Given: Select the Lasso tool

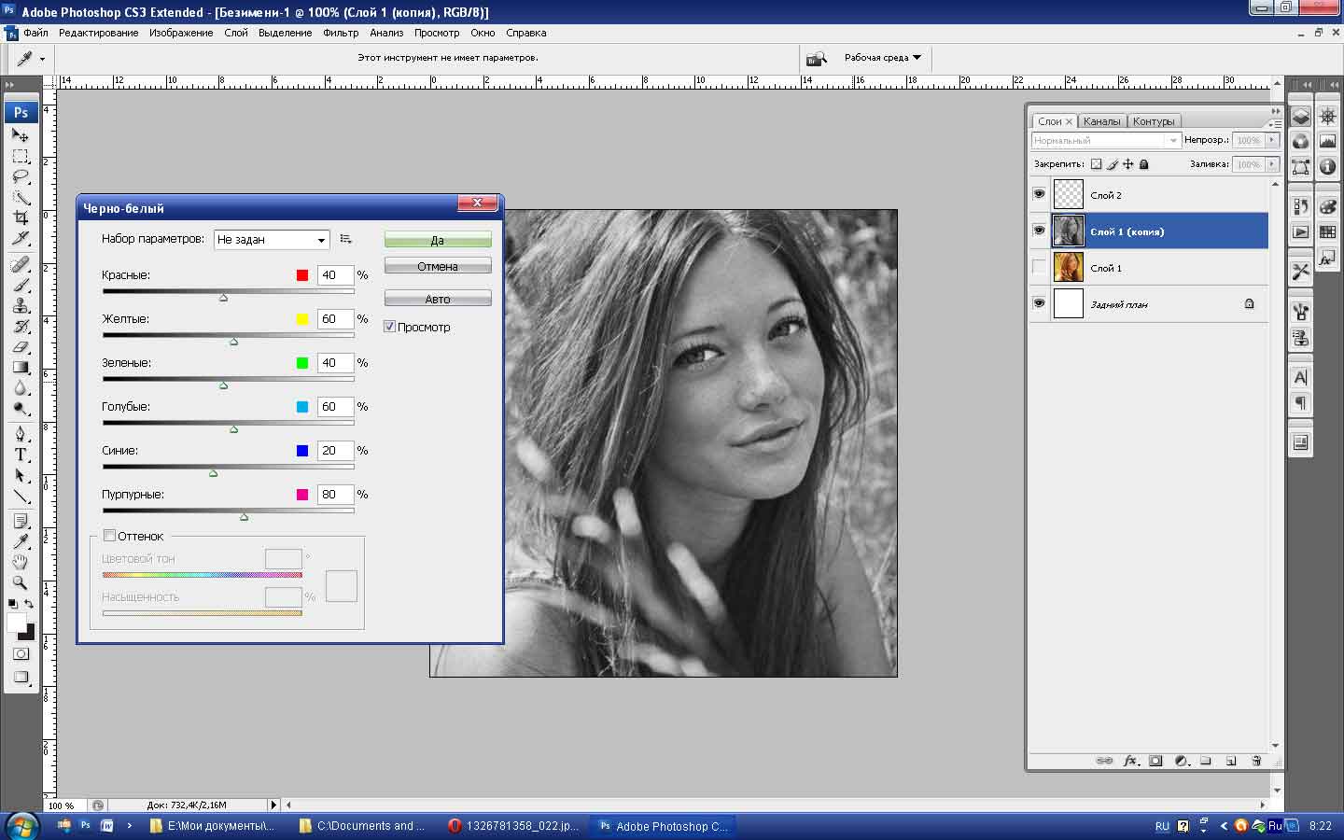Looking at the screenshot, I should 21,176.
